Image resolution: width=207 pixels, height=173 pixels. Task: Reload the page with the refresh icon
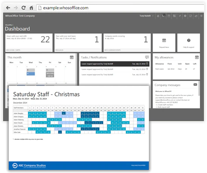[24, 8]
